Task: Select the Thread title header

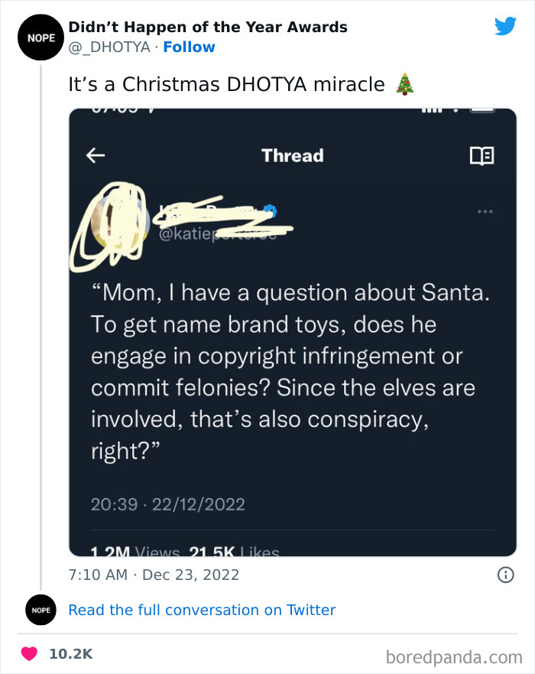Action: click(x=292, y=155)
